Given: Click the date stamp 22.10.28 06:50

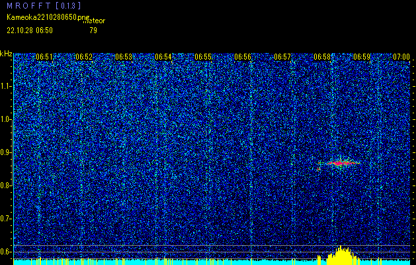Looking at the screenshot, I should [30, 30].
